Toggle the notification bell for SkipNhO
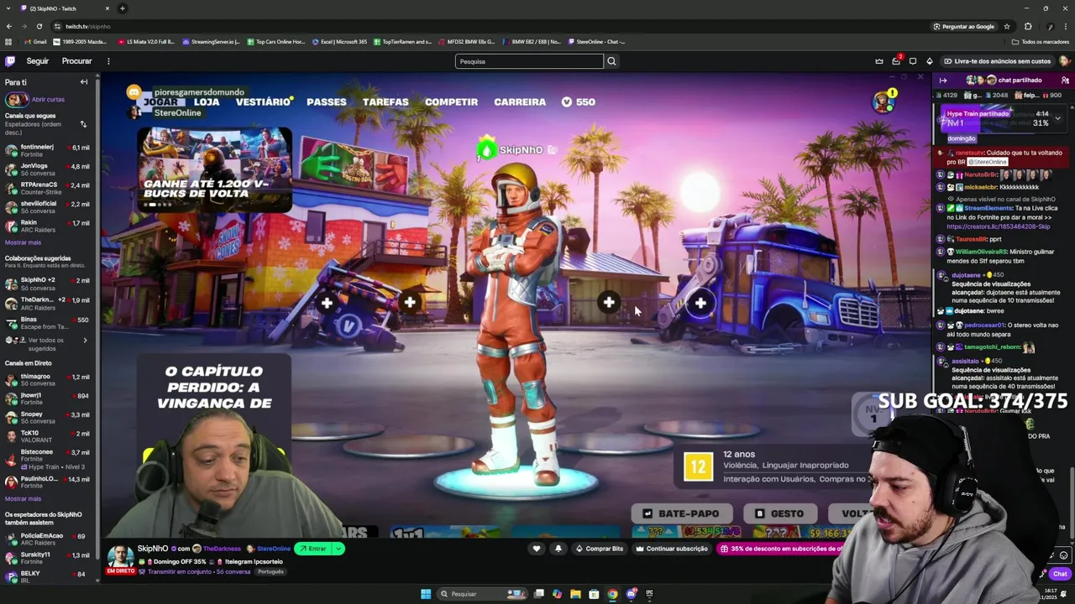 [558, 549]
